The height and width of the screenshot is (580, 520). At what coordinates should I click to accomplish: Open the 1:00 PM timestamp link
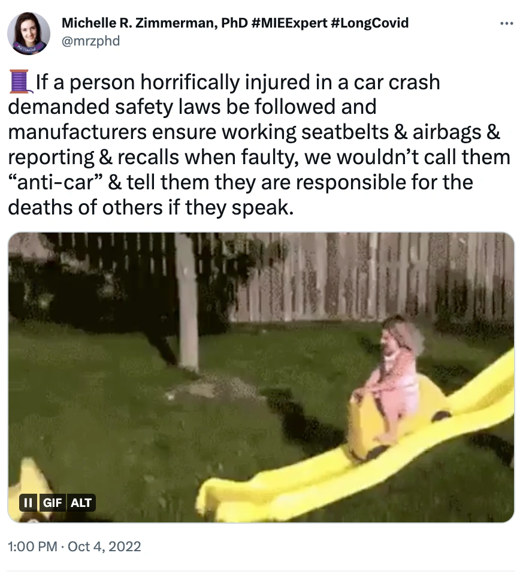(32, 546)
